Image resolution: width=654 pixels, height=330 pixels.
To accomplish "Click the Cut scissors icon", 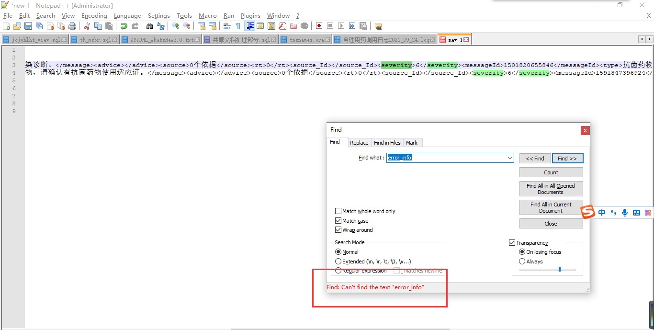I will pos(87,26).
